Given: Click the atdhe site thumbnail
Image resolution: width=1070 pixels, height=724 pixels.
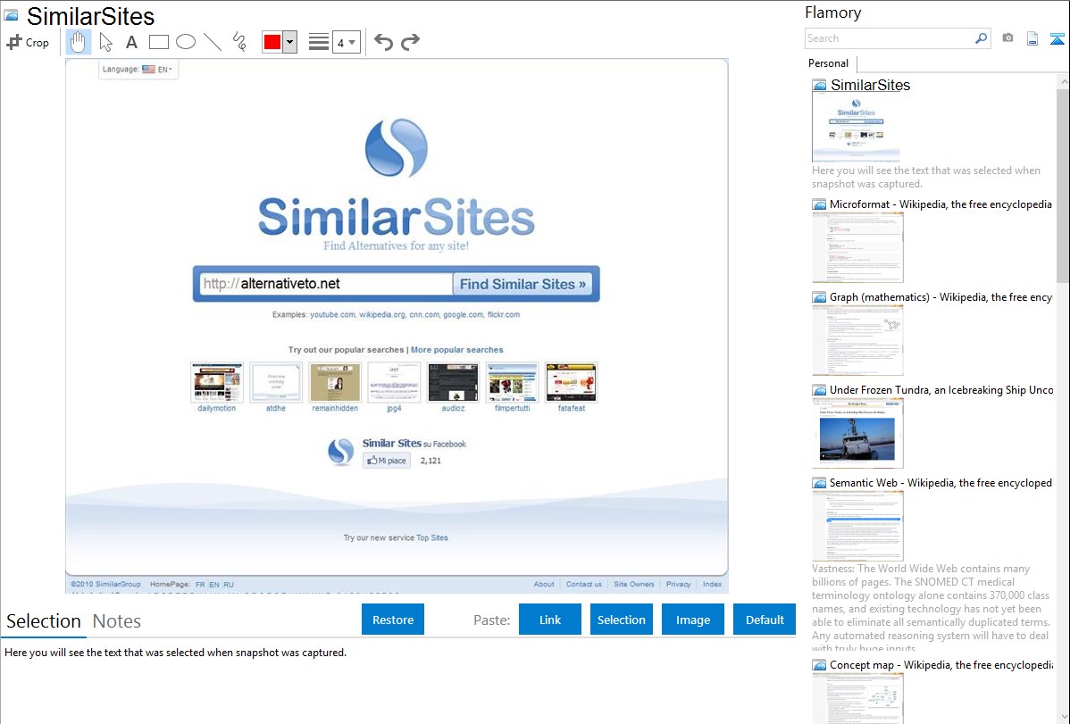Looking at the screenshot, I should 276,382.
